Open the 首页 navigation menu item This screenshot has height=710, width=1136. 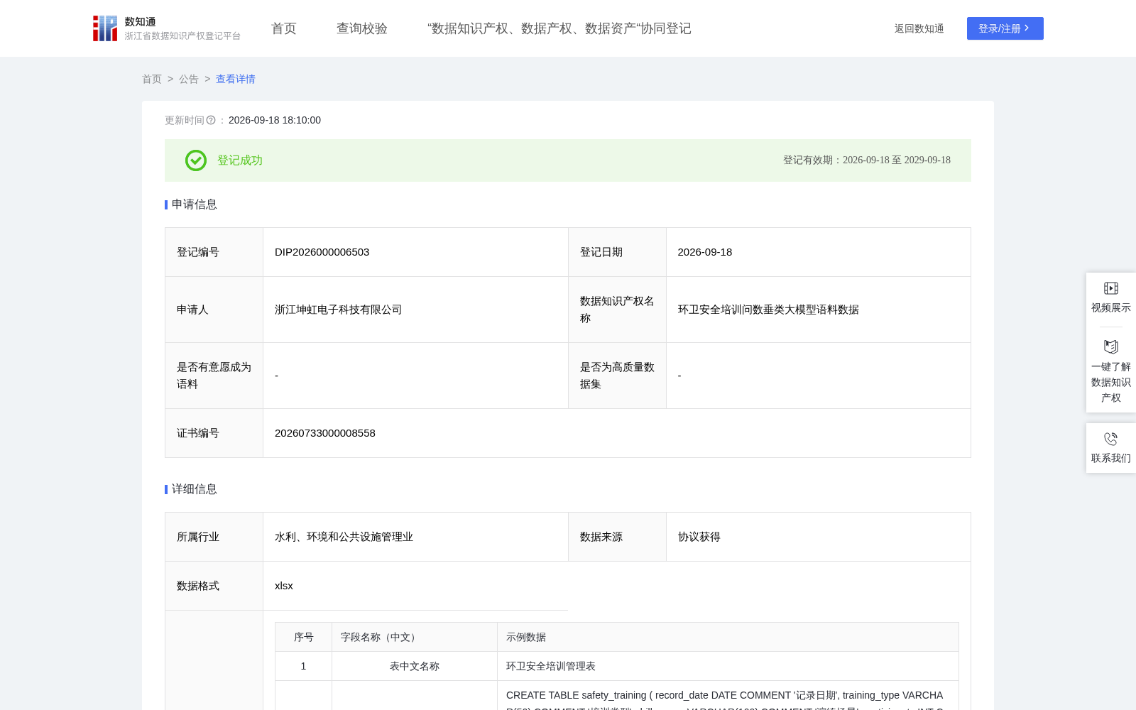[x=284, y=28]
